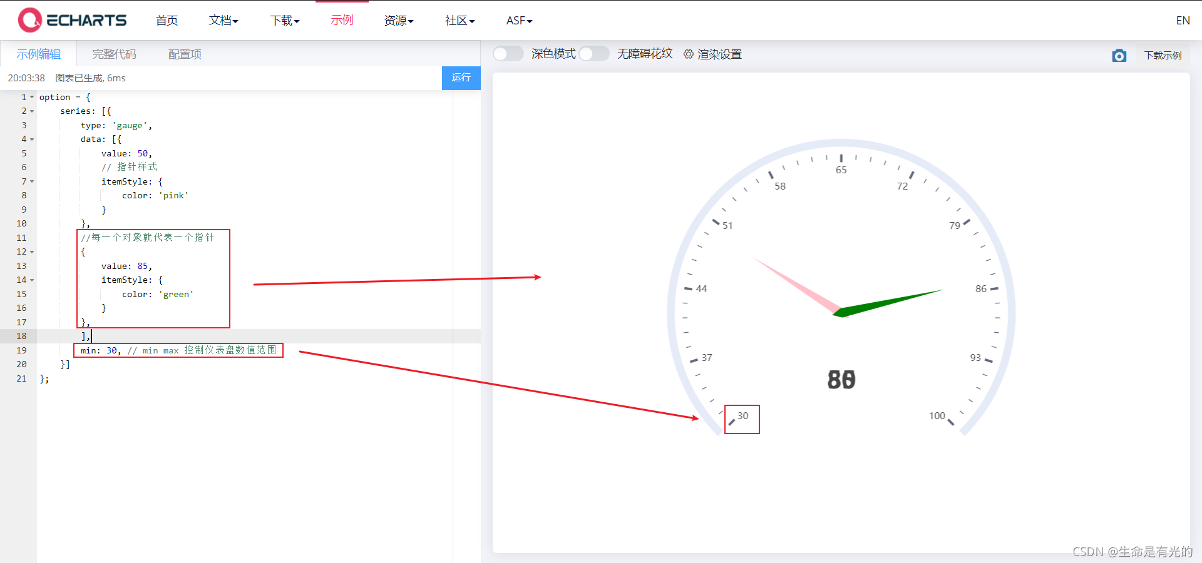
Task: Open the 资源 dropdown menu
Action: (399, 21)
